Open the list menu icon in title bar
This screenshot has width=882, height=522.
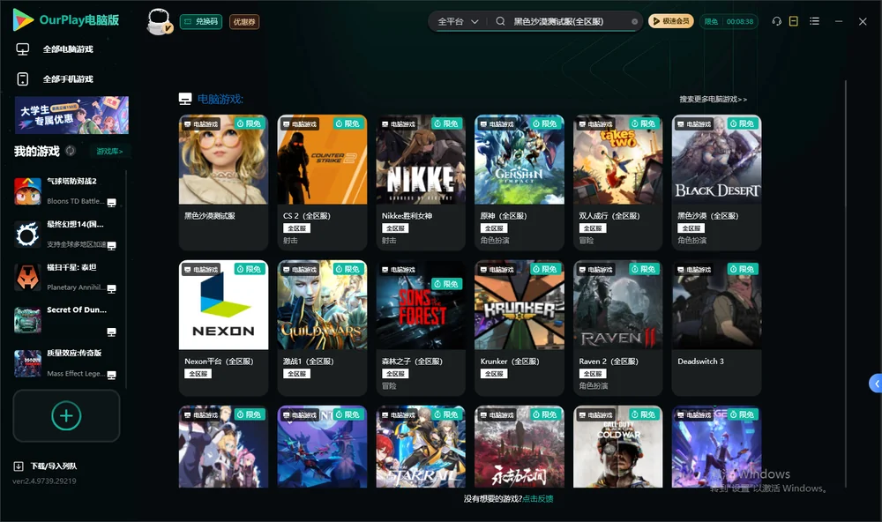[x=814, y=21]
